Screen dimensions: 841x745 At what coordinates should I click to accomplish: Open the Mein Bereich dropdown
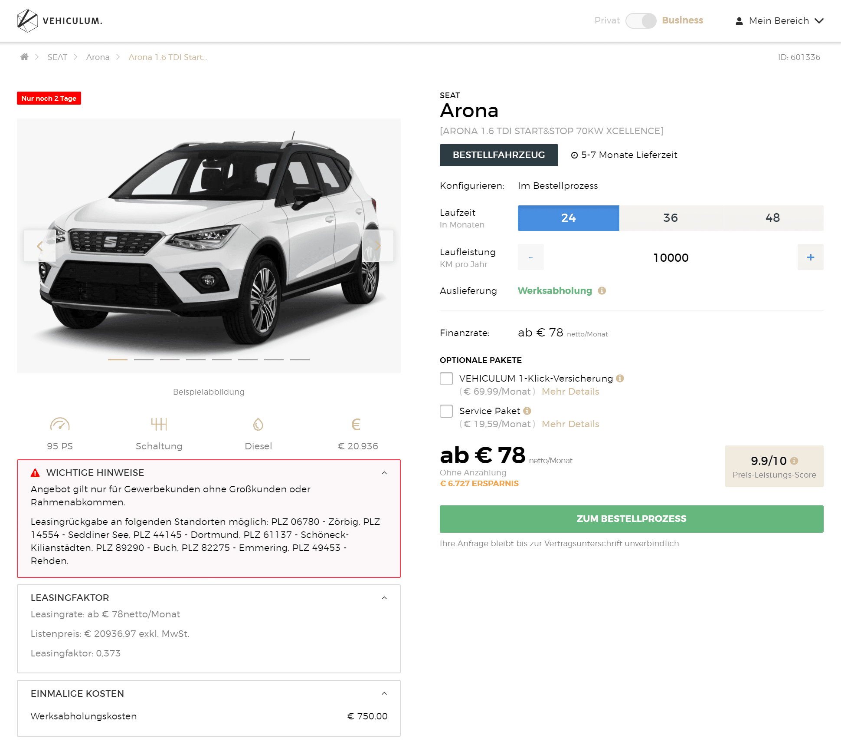[779, 21]
